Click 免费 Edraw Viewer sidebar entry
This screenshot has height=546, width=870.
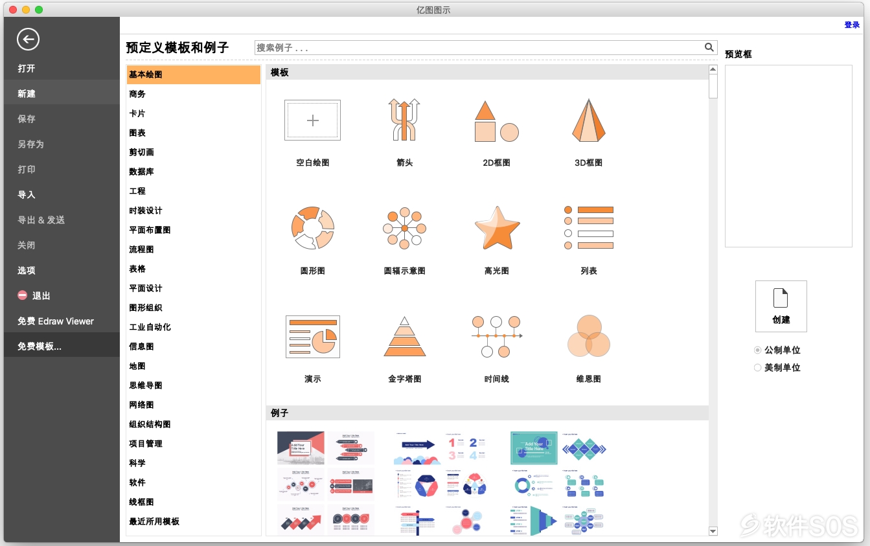62,321
